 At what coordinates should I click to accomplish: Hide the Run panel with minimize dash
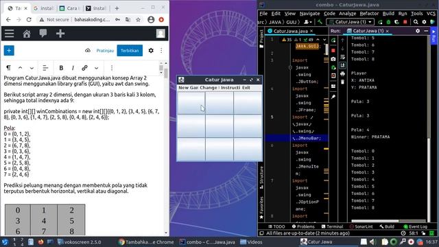[426, 31]
